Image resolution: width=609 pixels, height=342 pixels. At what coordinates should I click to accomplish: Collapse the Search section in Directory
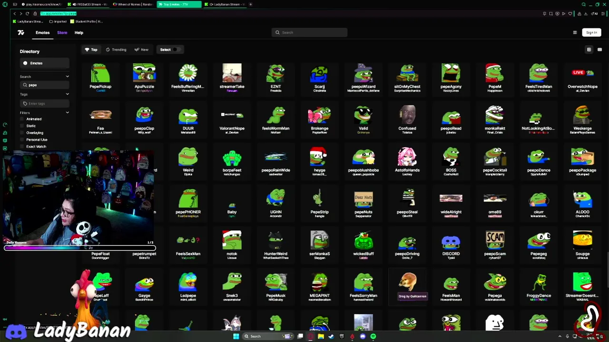(x=67, y=76)
